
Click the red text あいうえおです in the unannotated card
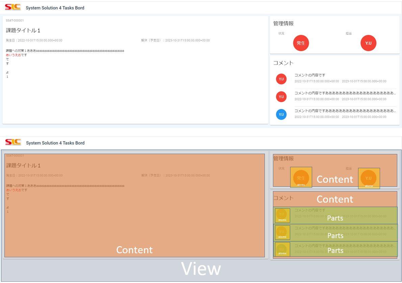pos(17,55)
